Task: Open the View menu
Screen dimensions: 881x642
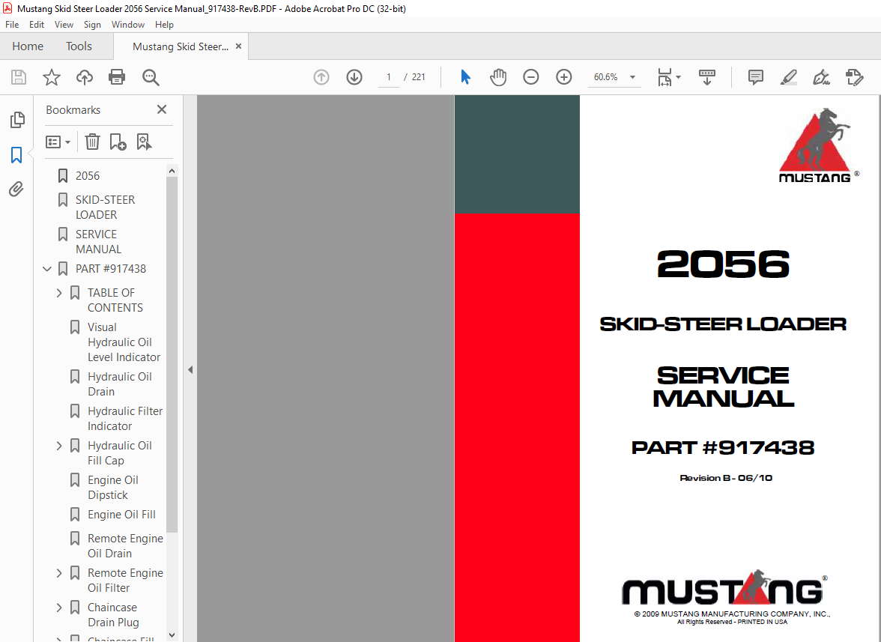Action: click(x=64, y=25)
